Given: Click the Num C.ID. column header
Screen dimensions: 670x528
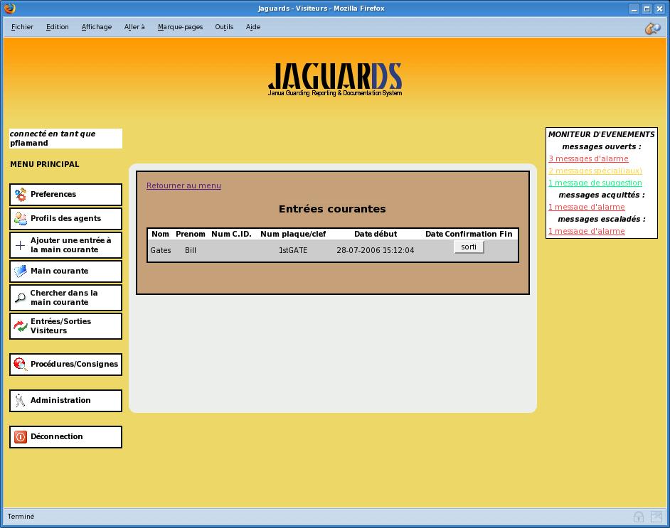Looking at the screenshot, I should 231,234.
